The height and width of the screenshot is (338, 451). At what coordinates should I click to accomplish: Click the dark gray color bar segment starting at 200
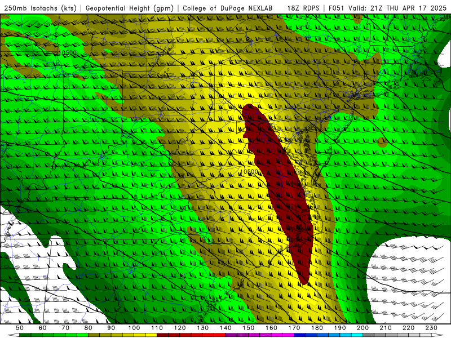tap(369, 335)
